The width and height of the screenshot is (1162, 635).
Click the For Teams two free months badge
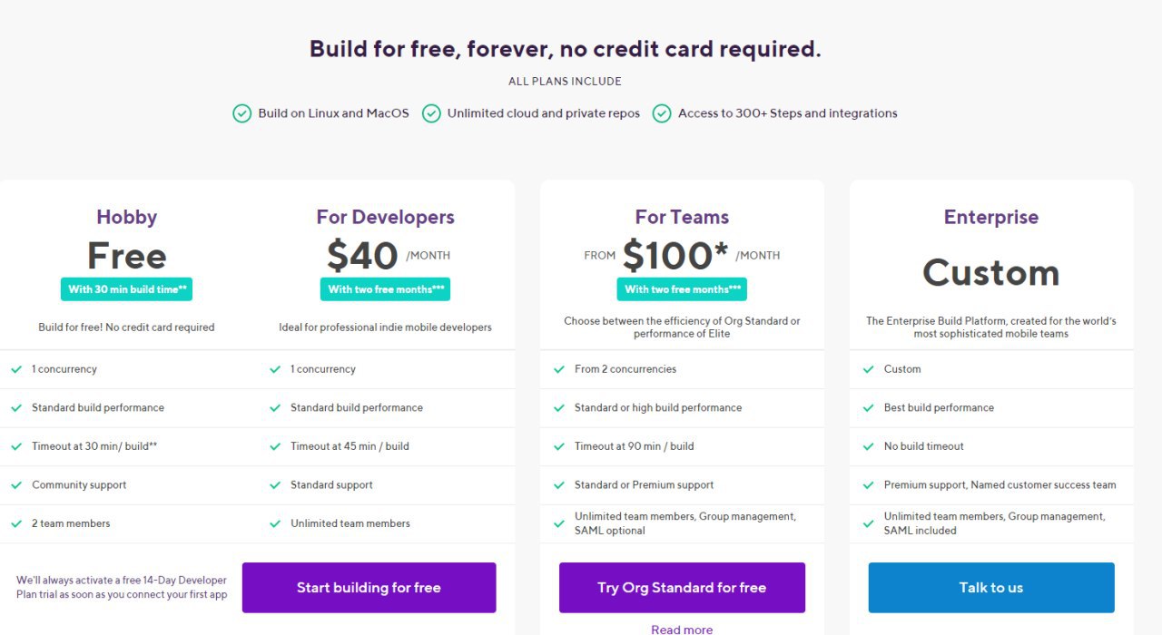682,289
